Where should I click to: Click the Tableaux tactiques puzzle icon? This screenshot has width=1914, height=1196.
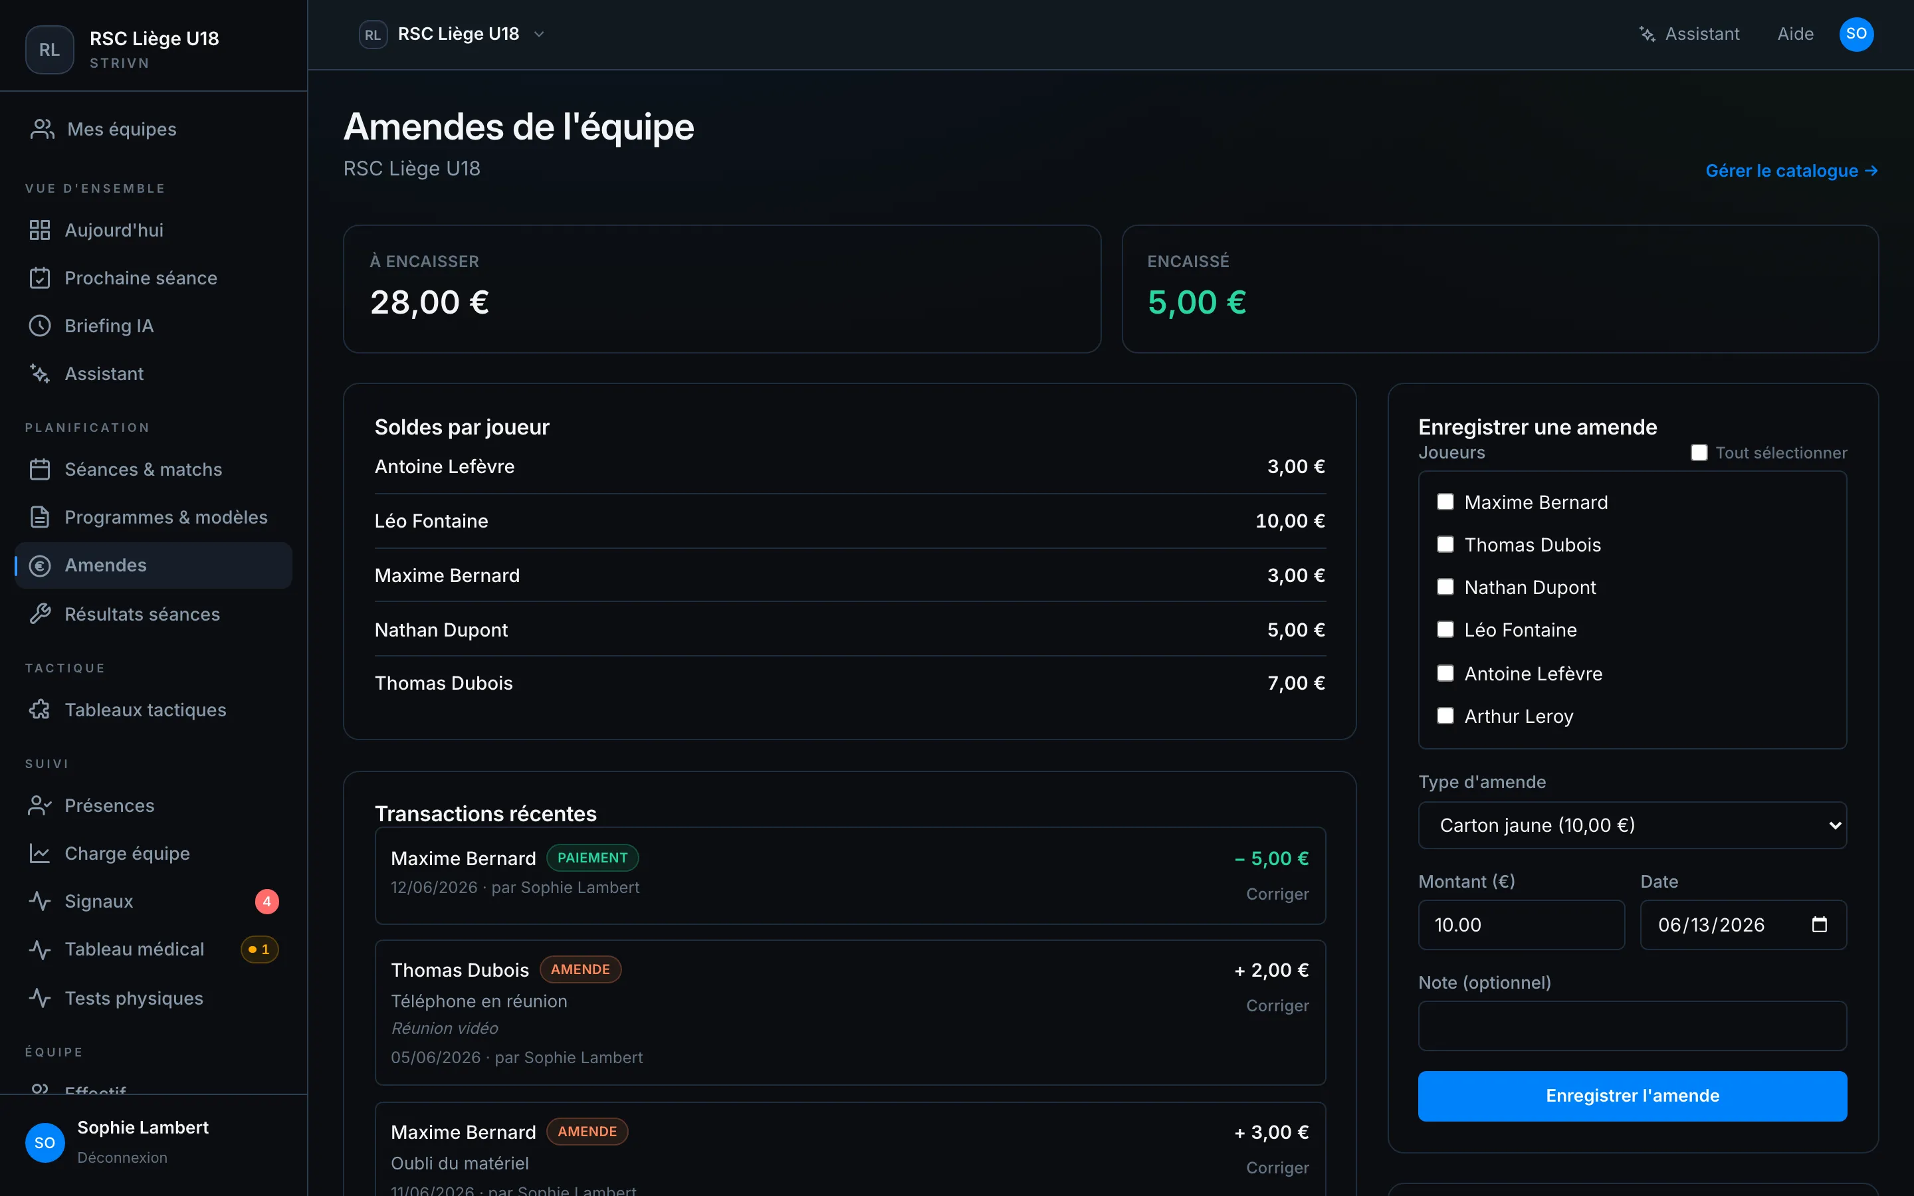(40, 710)
